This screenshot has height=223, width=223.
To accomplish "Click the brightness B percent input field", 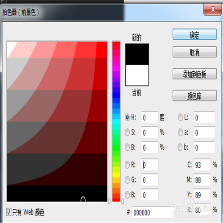I will (150, 147).
